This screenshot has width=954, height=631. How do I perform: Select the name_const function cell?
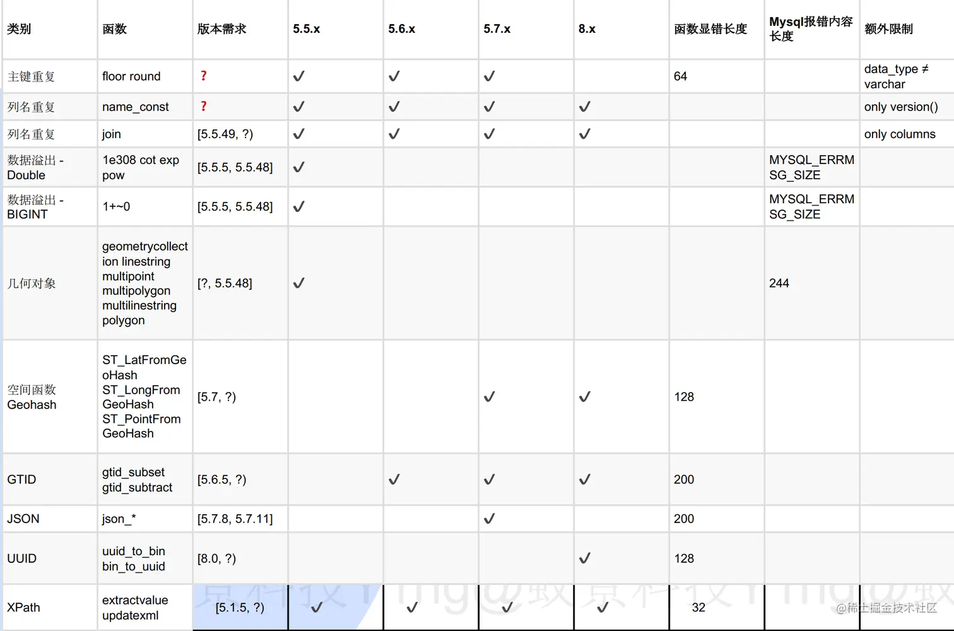(145, 107)
